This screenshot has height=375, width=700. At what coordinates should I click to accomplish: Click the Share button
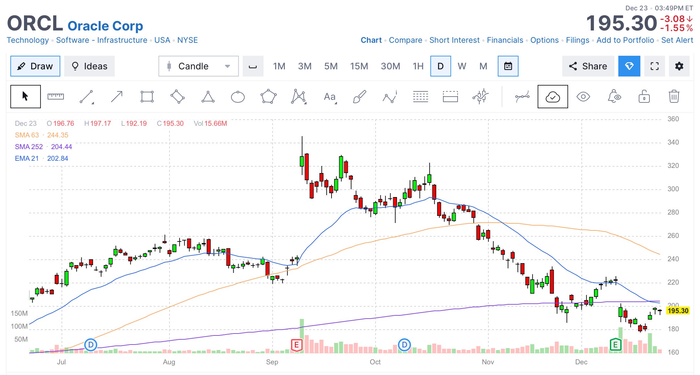click(588, 66)
